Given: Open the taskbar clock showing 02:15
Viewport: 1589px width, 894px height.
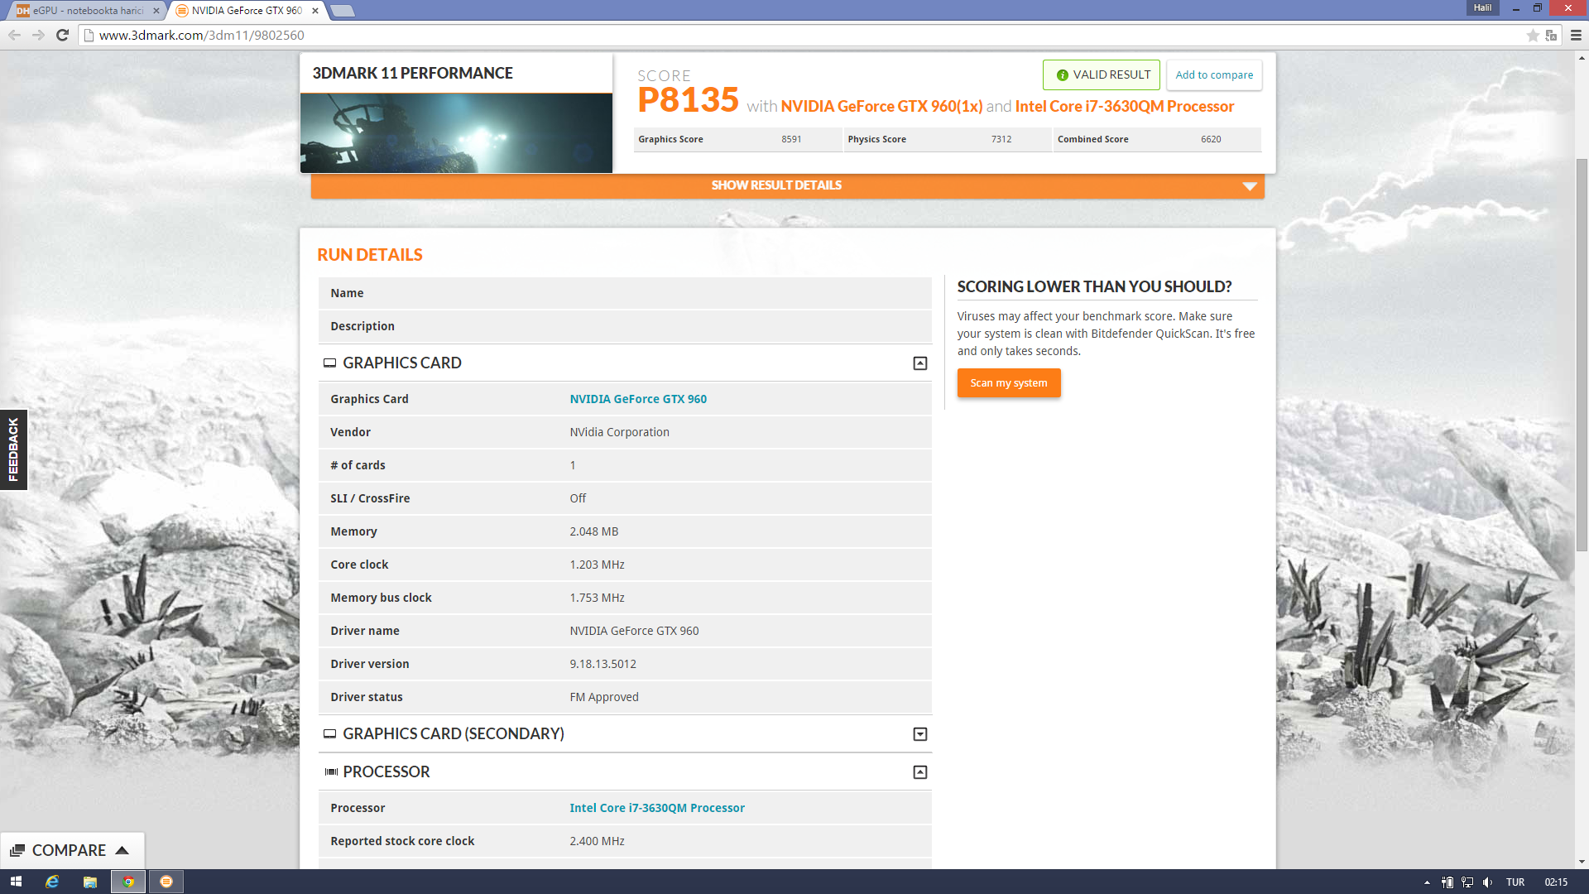Looking at the screenshot, I should [1556, 882].
